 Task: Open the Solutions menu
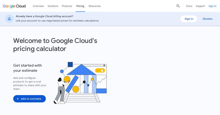[x=53, y=6]
